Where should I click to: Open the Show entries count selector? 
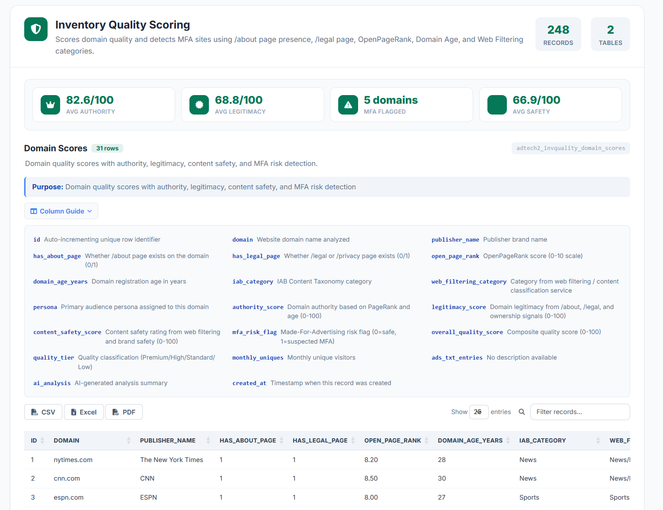tap(479, 412)
